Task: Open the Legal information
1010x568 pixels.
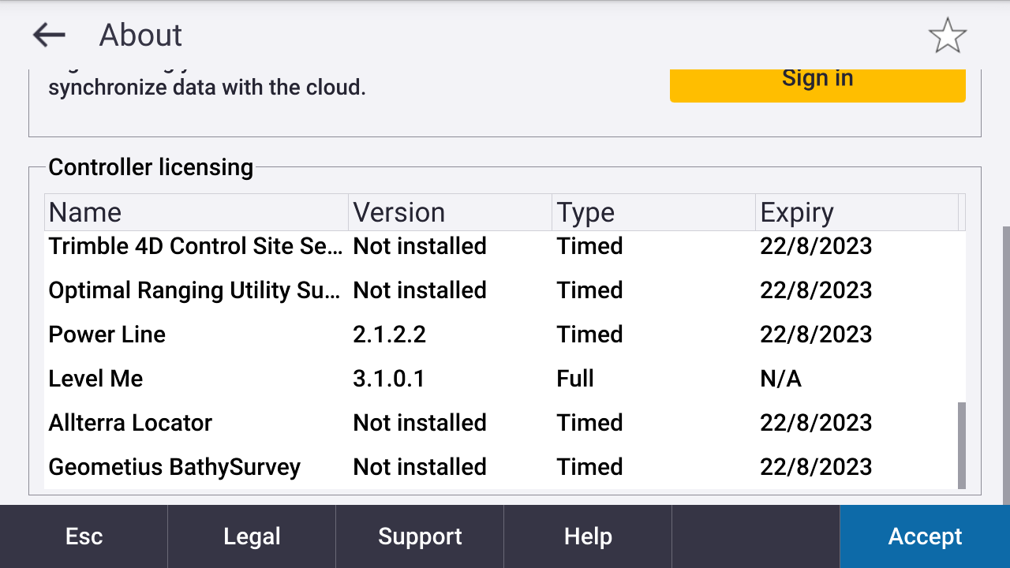Action: (x=252, y=536)
